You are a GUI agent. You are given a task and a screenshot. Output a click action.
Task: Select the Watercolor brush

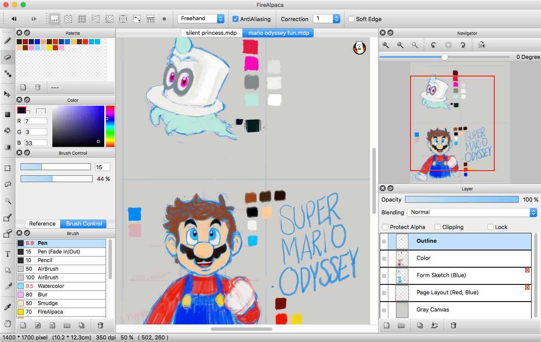[61, 286]
